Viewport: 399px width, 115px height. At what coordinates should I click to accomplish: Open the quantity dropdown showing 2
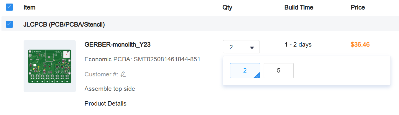click(241, 47)
